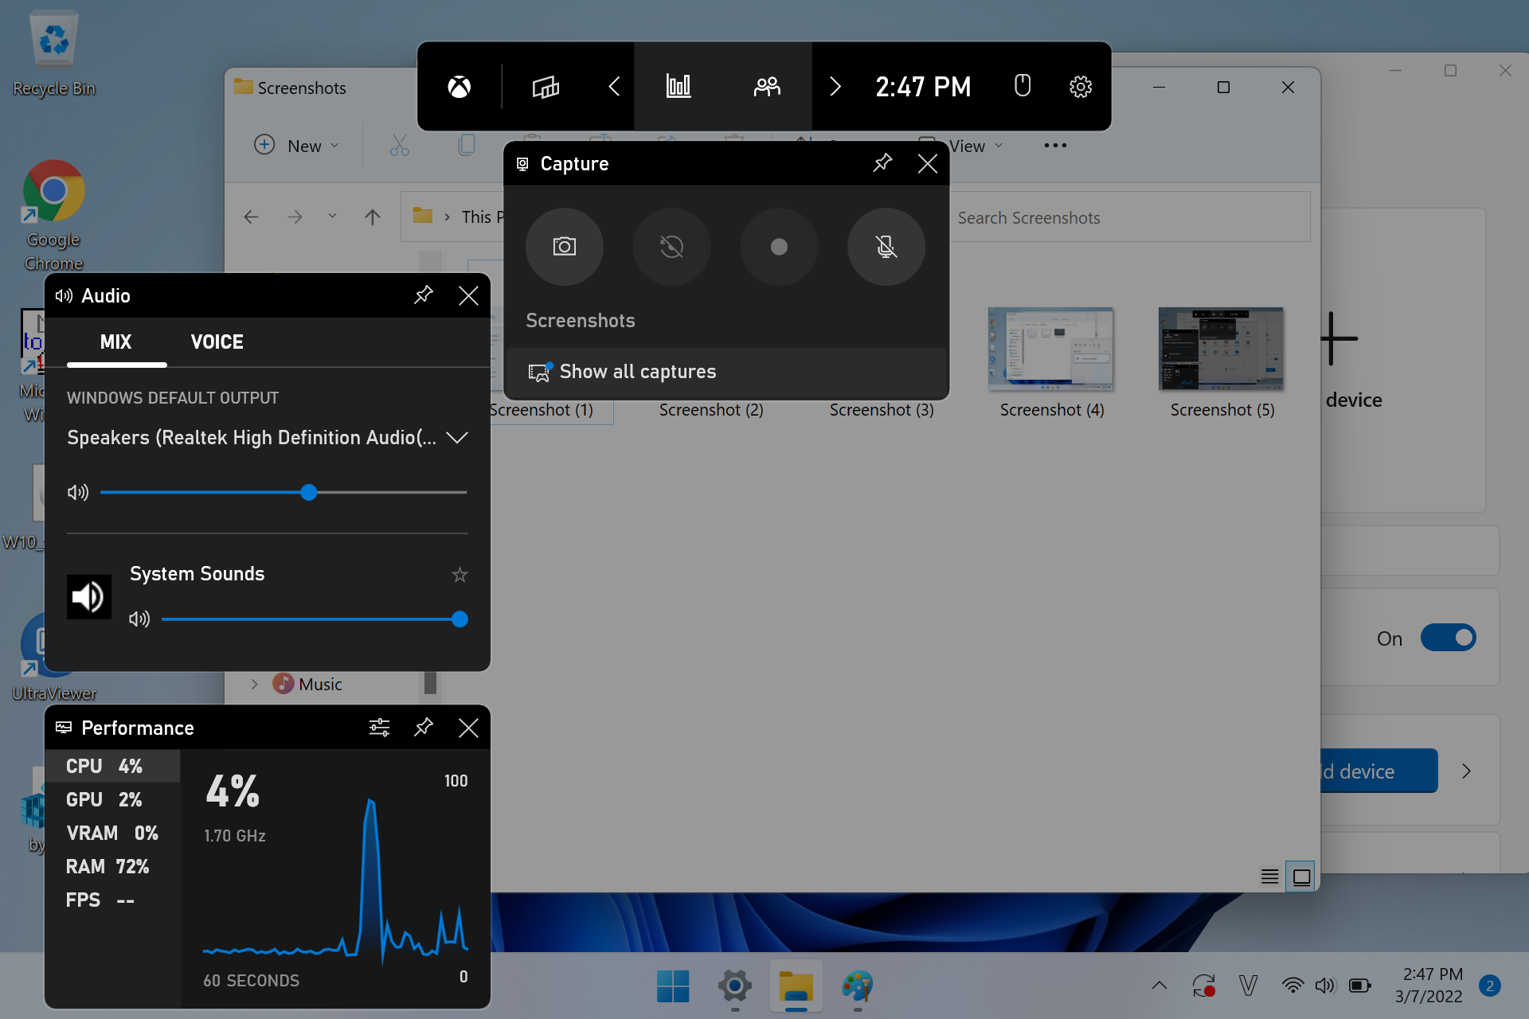
Task: Select the RAM 72% metric
Action: tap(112, 866)
